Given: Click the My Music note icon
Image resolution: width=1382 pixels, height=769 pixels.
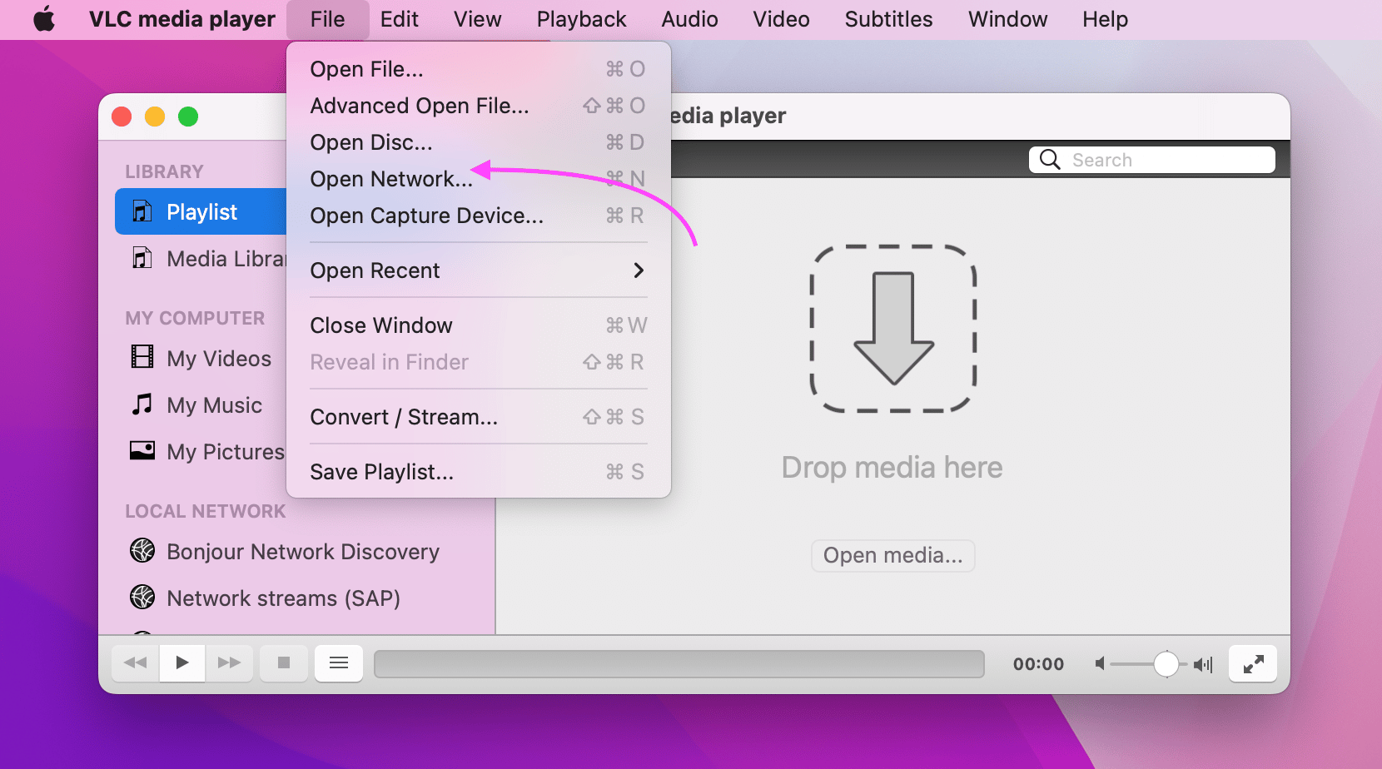Looking at the screenshot, I should [142, 404].
